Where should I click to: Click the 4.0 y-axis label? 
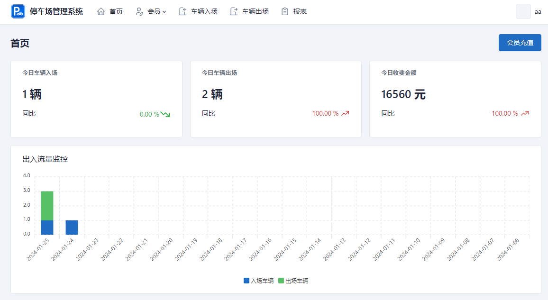(27, 175)
